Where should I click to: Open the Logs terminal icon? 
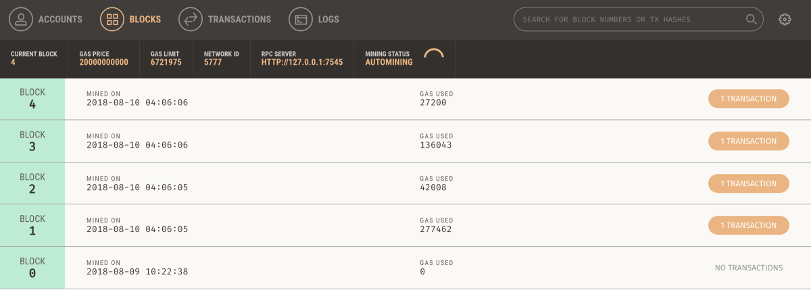coord(301,20)
